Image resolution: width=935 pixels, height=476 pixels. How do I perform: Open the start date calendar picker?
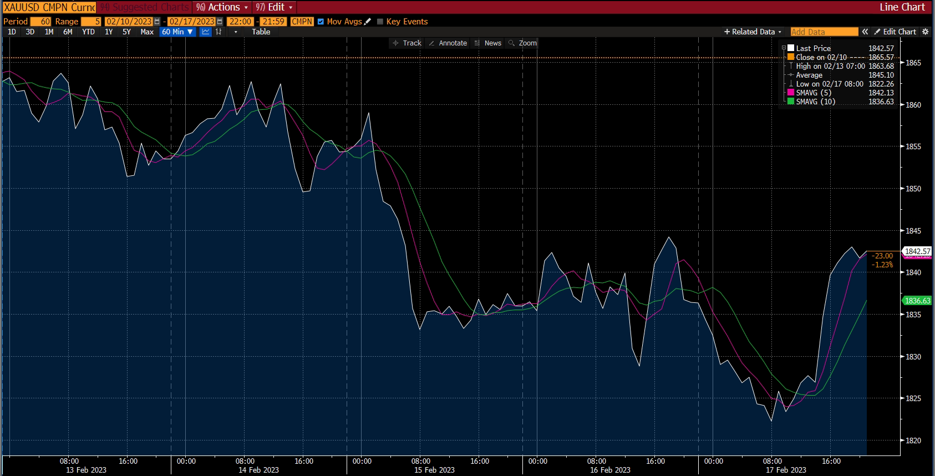157,22
